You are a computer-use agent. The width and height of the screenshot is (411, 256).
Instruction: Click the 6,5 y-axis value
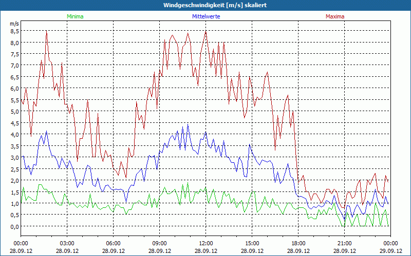click(15, 77)
